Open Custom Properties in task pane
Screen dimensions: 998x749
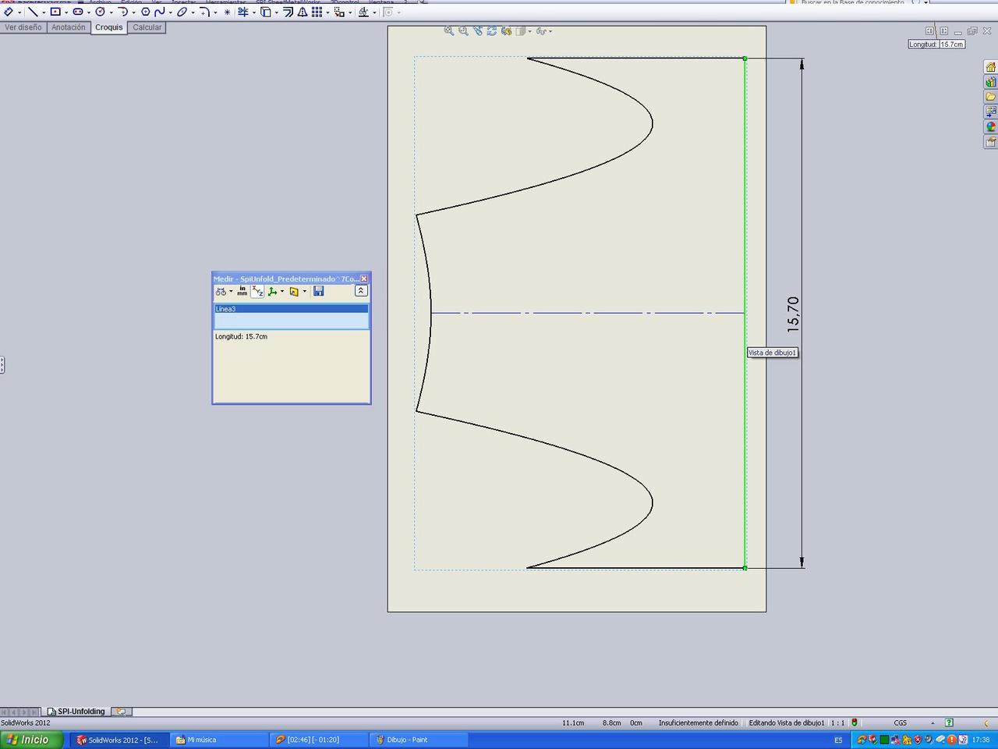coord(991,141)
